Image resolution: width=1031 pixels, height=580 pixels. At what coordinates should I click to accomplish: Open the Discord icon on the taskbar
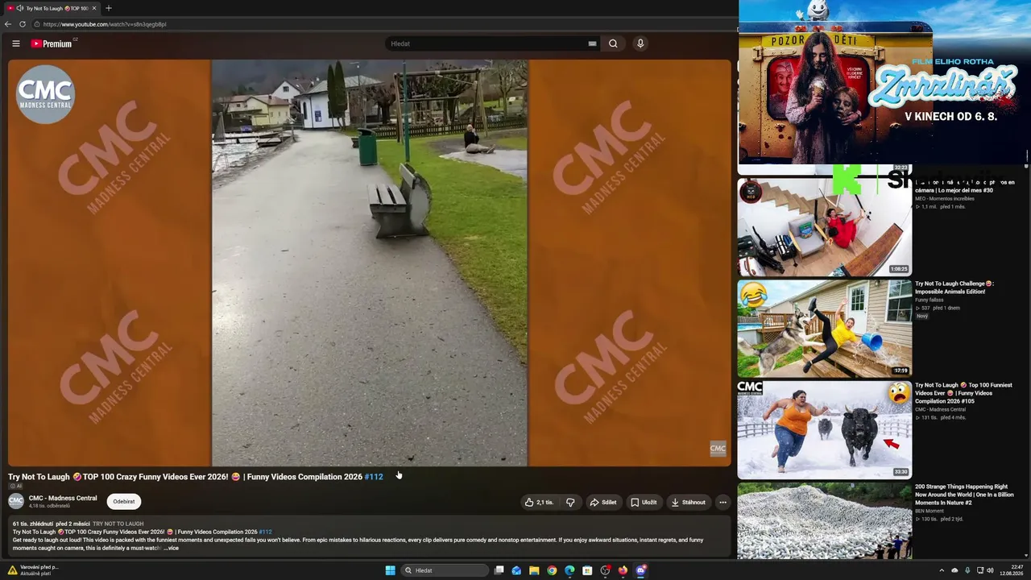[x=640, y=570]
